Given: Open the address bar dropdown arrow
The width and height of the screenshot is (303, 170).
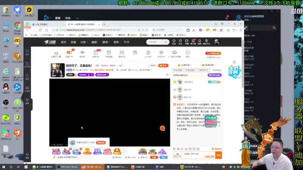Looking at the screenshot, I should tap(147, 30).
